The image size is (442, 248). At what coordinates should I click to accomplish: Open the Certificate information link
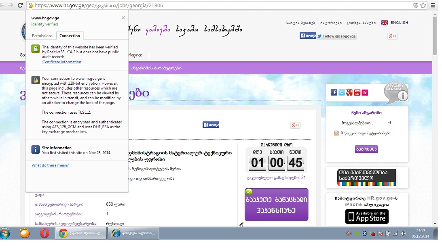point(62,62)
